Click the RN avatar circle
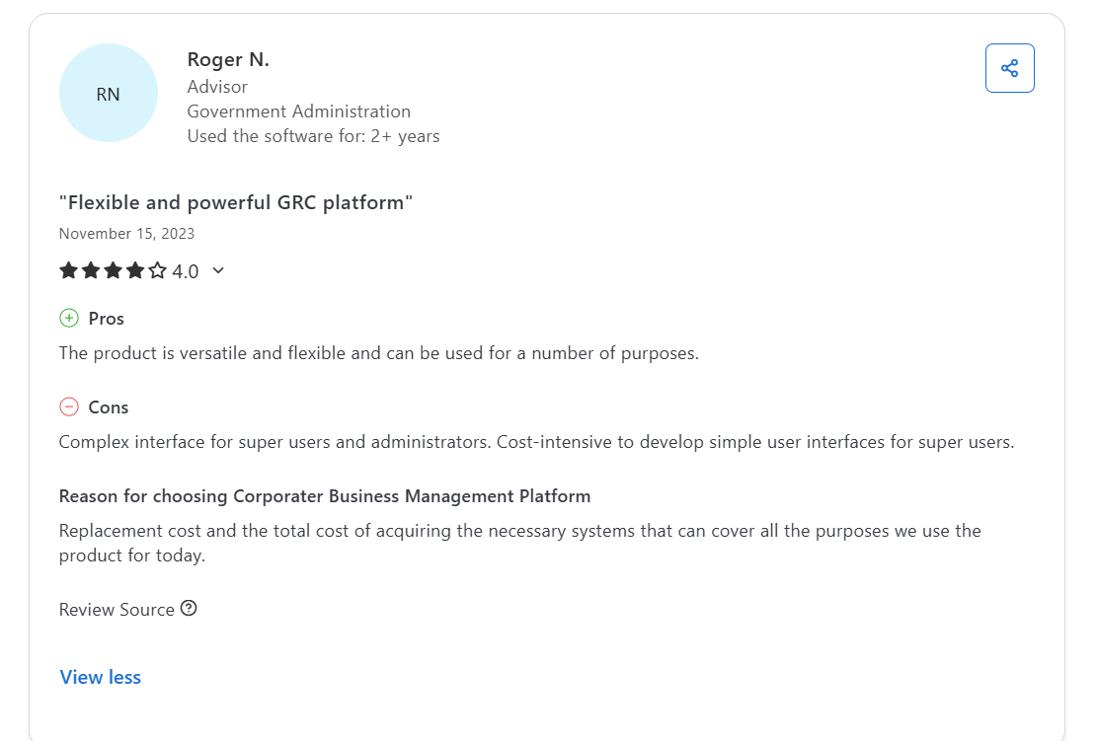 coord(109,94)
